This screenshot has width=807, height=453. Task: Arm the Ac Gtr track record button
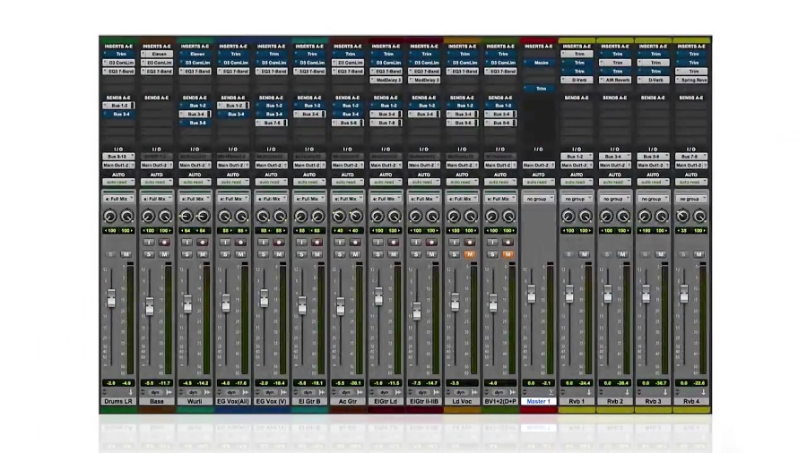point(355,242)
